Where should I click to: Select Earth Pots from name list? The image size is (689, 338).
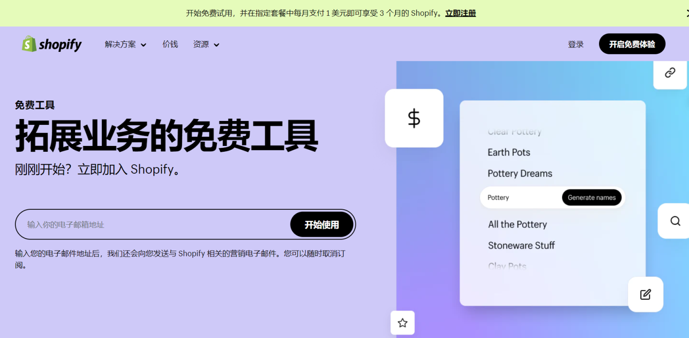[509, 152]
